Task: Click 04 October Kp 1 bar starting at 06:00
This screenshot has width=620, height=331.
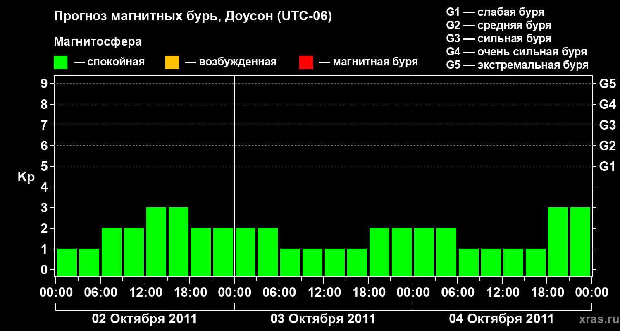Action: point(469,262)
